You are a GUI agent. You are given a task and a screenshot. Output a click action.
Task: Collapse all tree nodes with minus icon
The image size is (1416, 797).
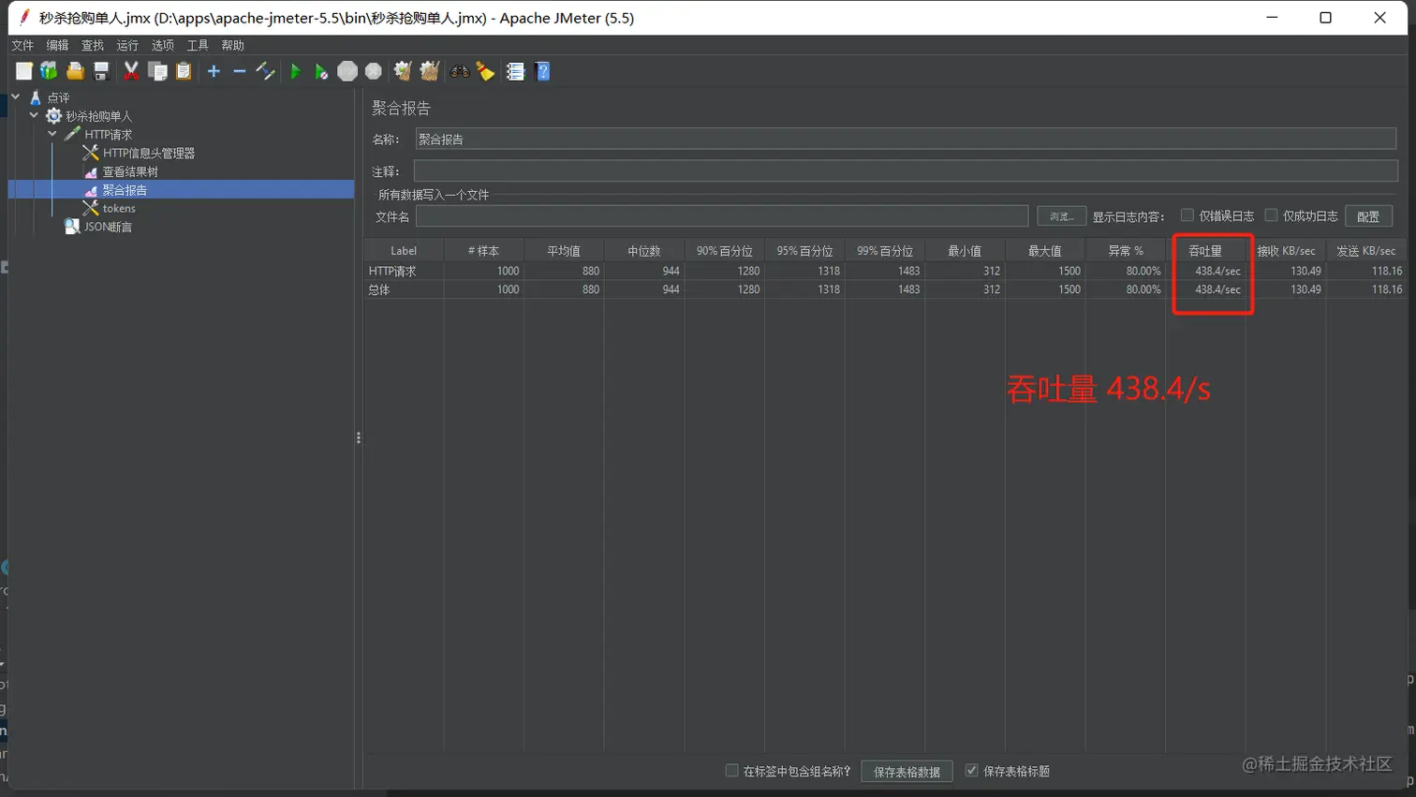click(x=240, y=71)
